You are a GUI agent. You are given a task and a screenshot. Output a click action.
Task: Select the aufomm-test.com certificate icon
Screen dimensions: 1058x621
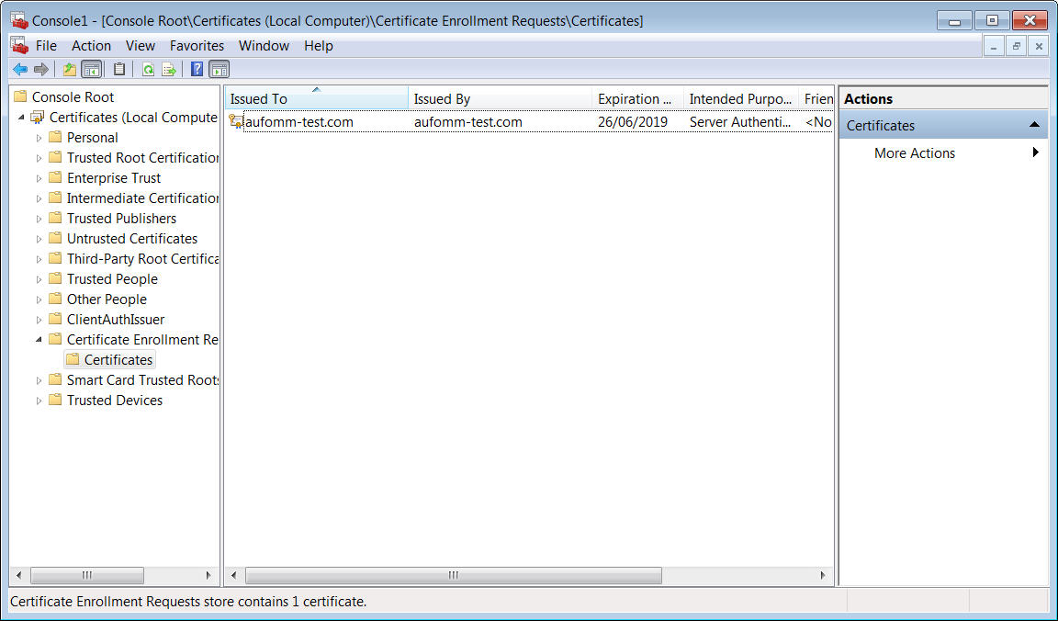click(236, 121)
